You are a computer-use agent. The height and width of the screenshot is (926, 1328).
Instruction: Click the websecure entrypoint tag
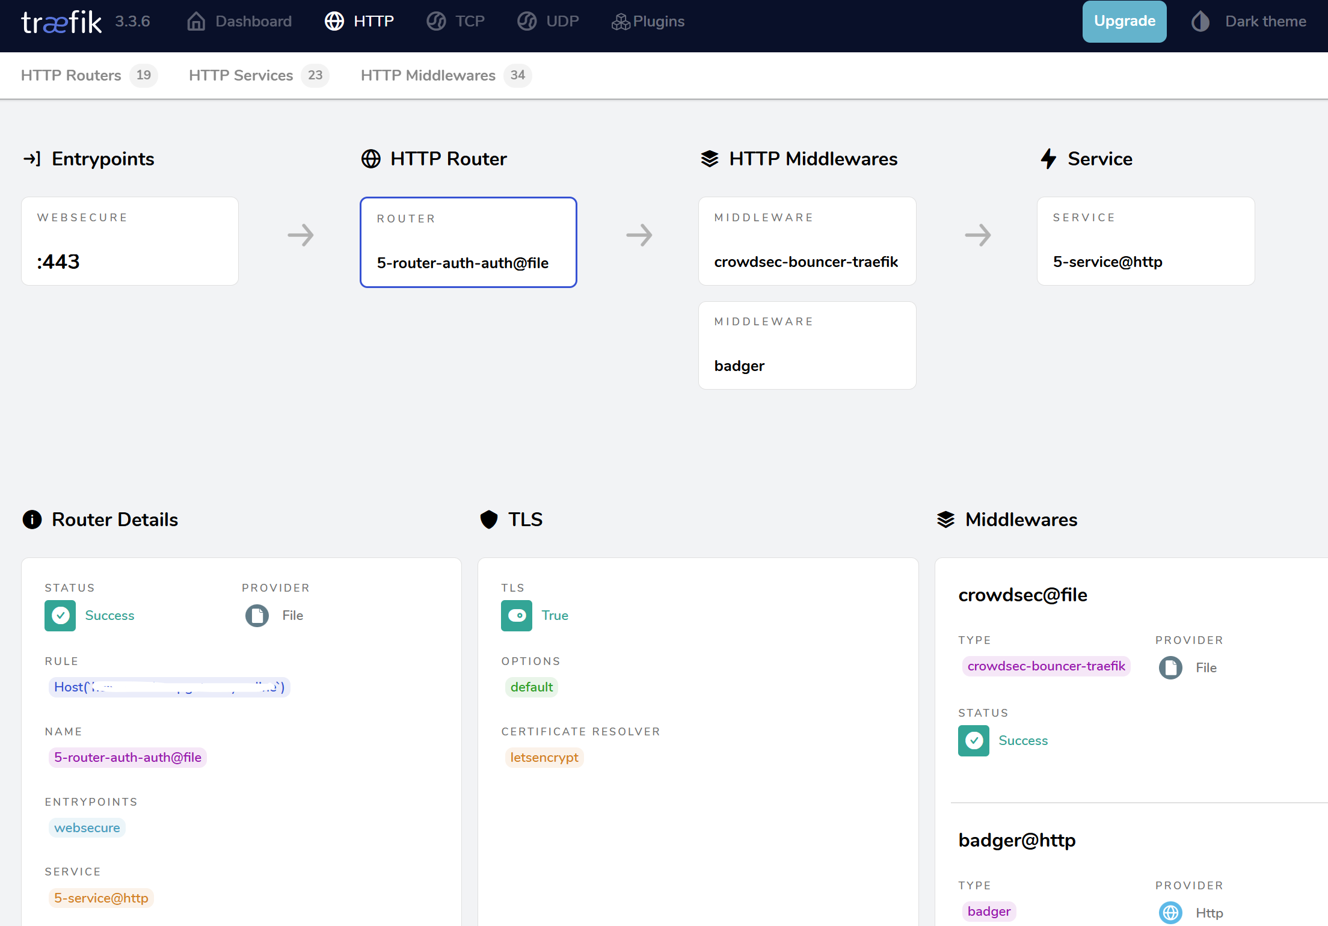(87, 828)
